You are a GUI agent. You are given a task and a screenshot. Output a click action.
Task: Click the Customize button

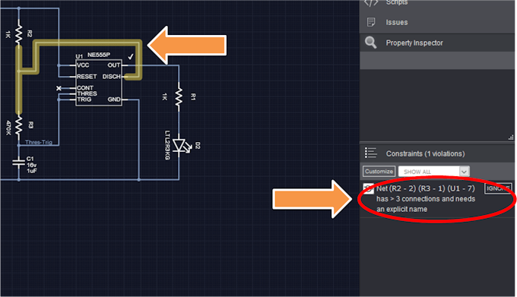click(379, 172)
